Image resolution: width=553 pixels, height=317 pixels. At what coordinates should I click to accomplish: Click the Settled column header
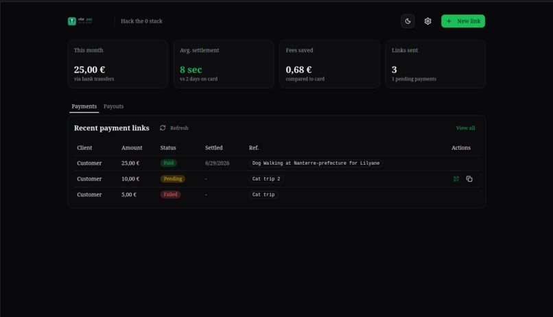[x=214, y=148]
